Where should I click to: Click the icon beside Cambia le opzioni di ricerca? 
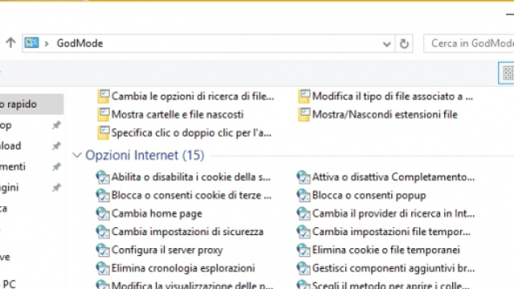pyautogui.click(x=104, y=96)
